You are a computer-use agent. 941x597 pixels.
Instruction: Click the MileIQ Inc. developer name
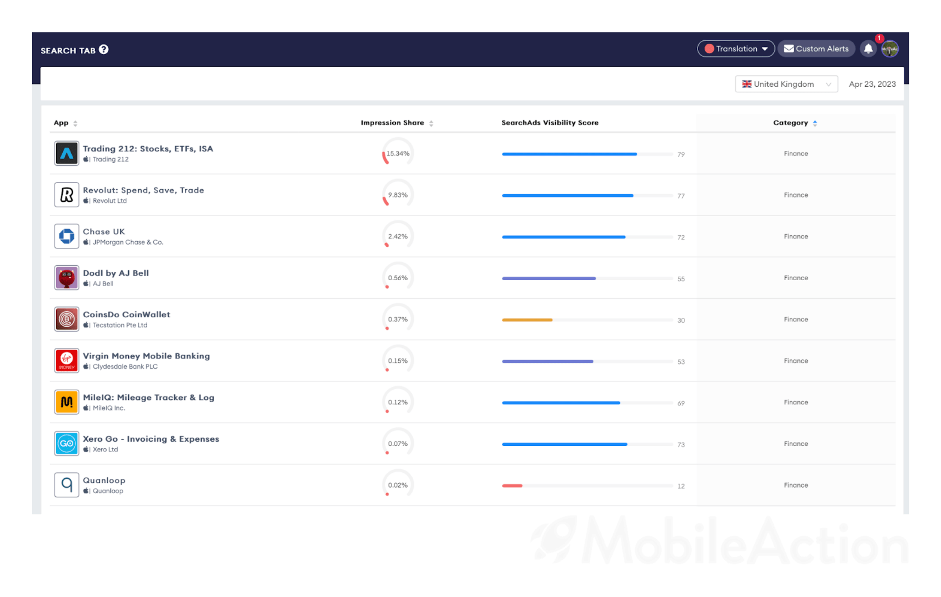tap(109, 408)
